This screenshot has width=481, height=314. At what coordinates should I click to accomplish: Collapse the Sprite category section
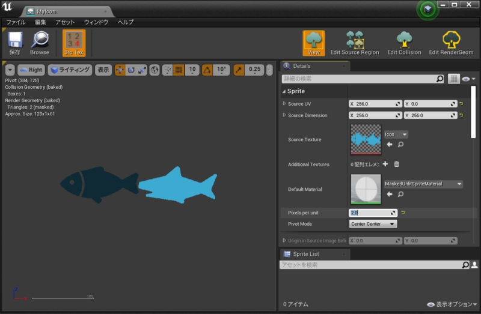pyautogui.click(x=284, y=91)
